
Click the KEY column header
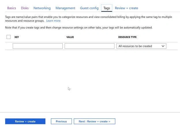coord(17,37)
